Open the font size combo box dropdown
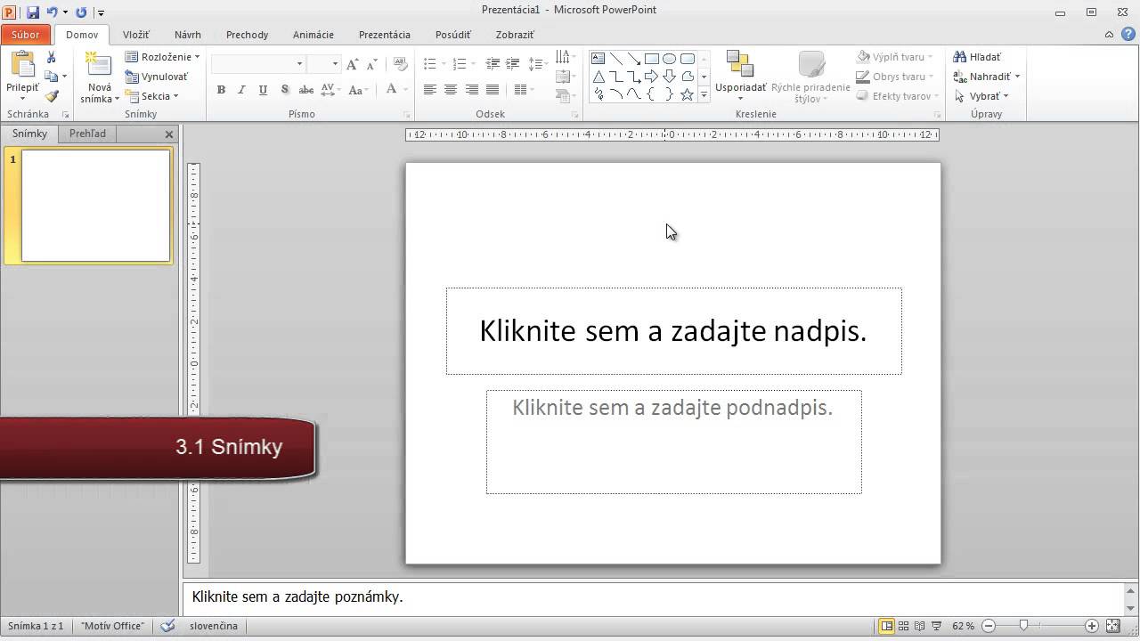This screenshot has width=1140, height=641. coord(335,64)
